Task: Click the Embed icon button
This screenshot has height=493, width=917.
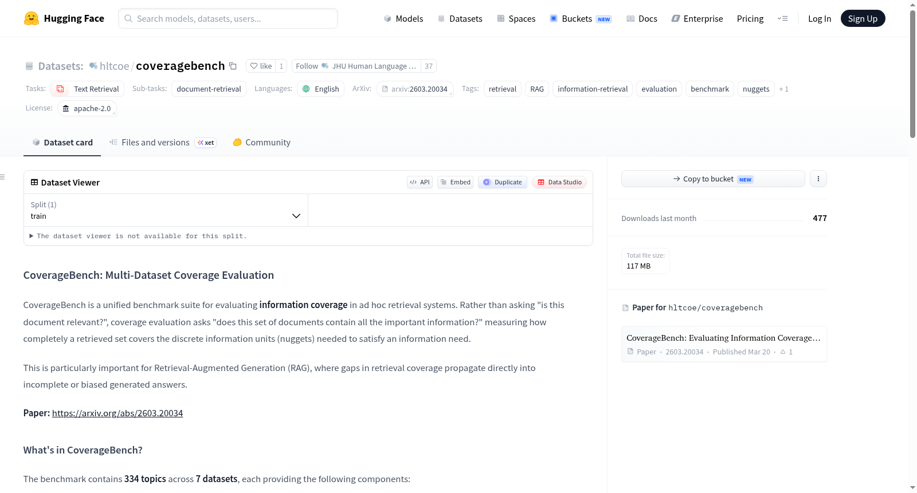Action: coord(455,182)
